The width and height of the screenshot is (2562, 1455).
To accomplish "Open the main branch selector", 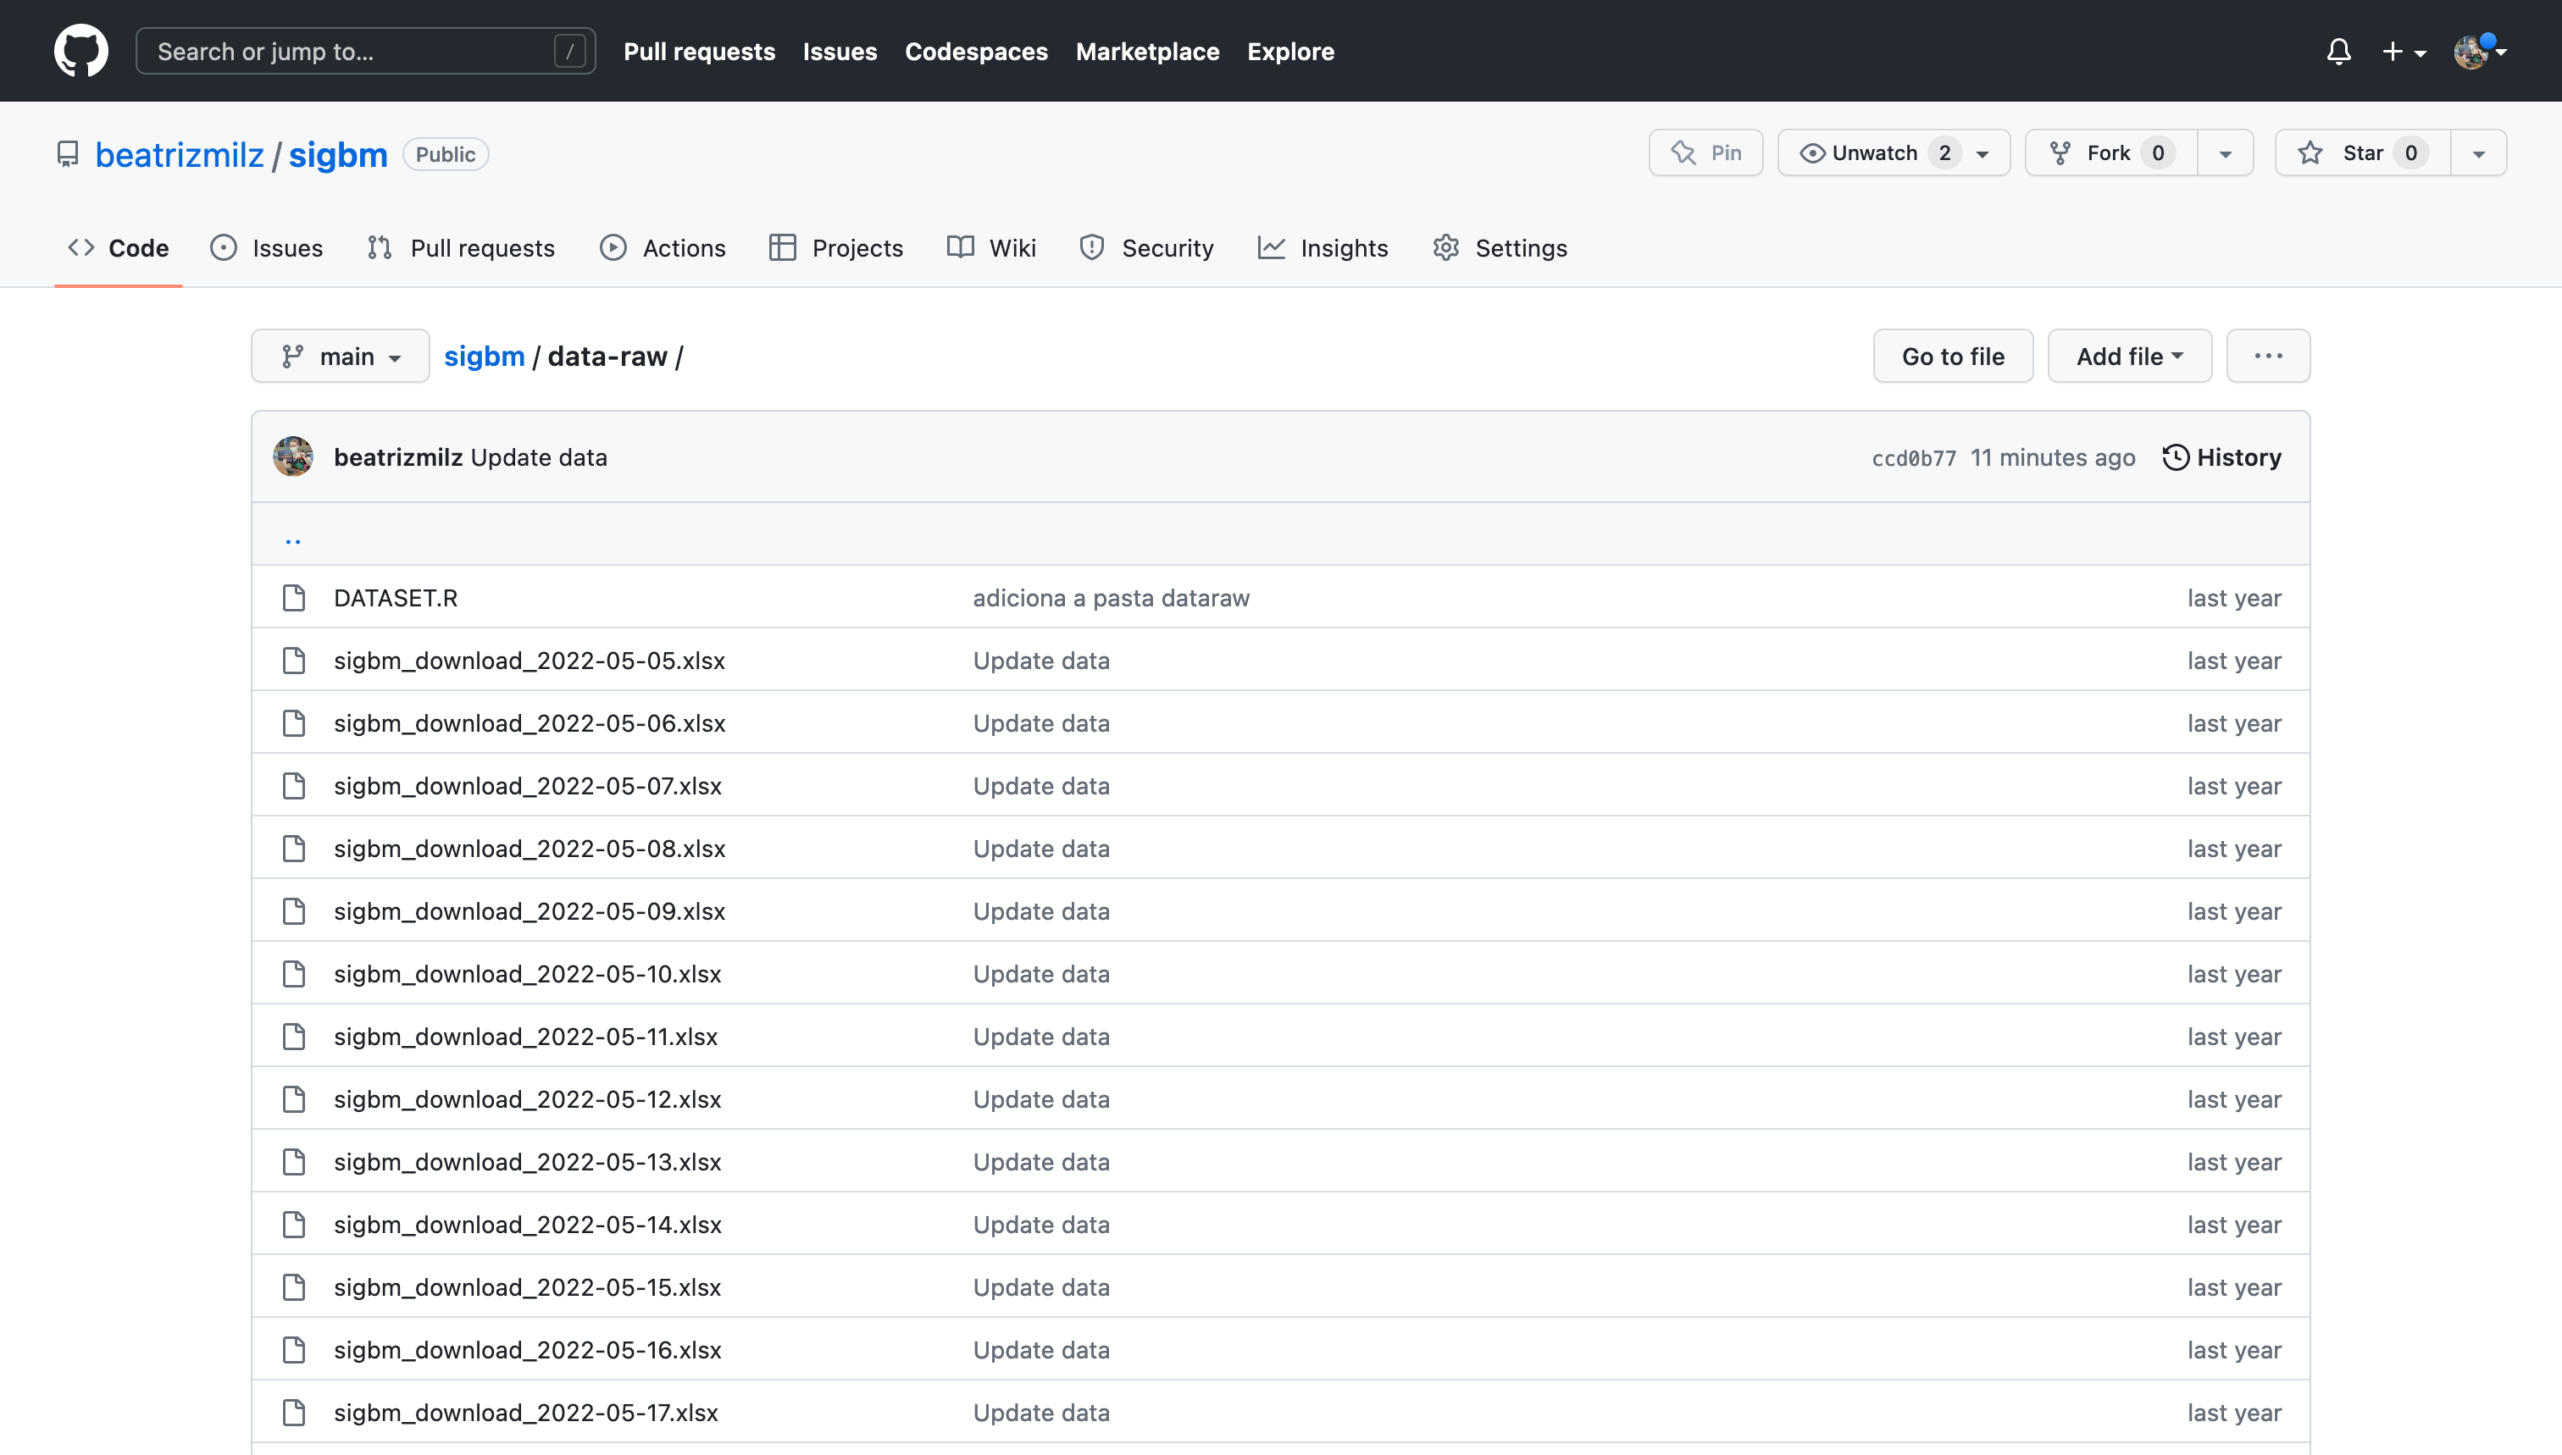I will click(340, 356).
